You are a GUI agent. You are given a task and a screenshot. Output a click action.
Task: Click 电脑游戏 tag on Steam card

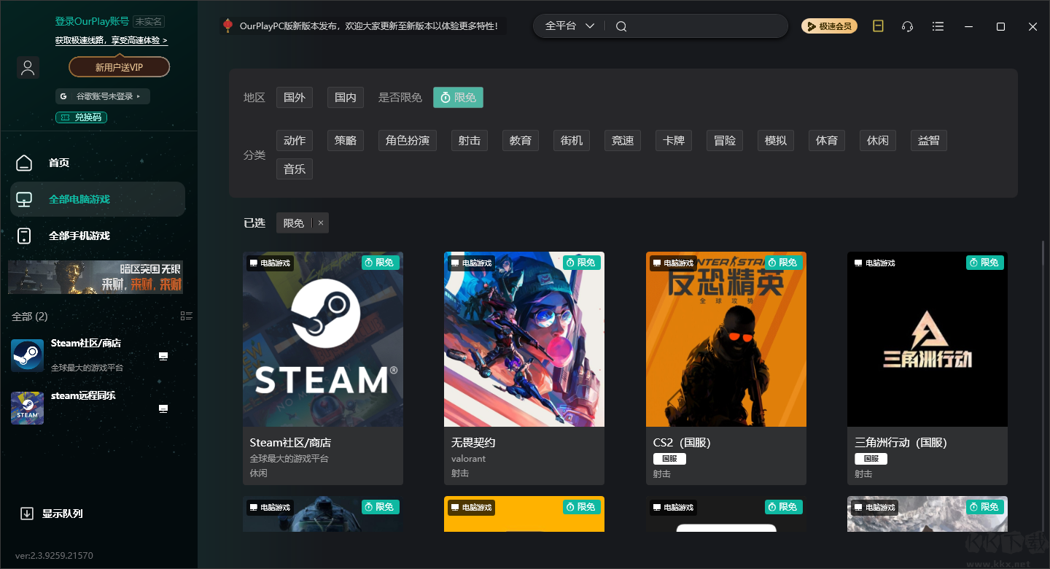270,263
